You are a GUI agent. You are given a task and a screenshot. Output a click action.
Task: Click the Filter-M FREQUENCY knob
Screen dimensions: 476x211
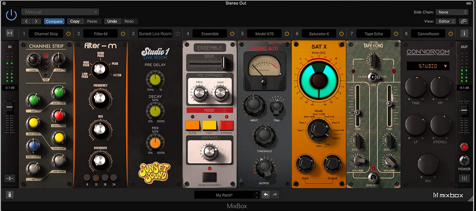pos(100,98)
